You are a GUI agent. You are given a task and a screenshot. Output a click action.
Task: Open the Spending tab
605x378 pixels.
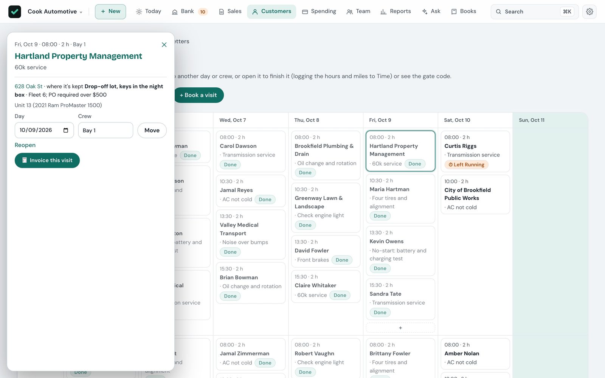(319, 11)
